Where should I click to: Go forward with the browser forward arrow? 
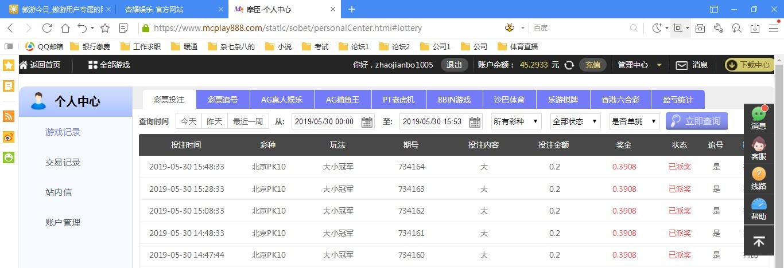pyautogui.click(x=28, y=27)
